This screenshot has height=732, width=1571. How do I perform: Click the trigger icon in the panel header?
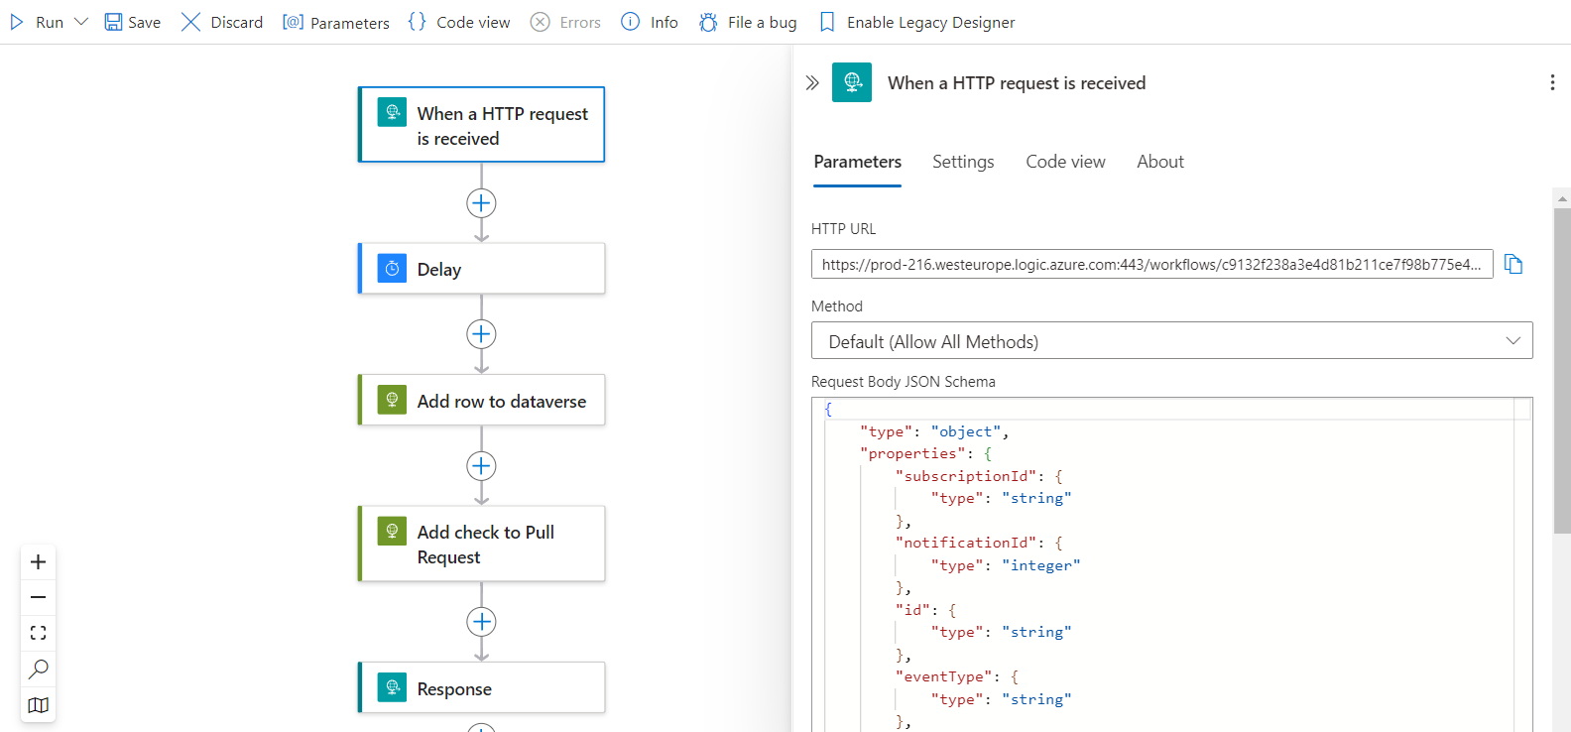coord(852,82)
